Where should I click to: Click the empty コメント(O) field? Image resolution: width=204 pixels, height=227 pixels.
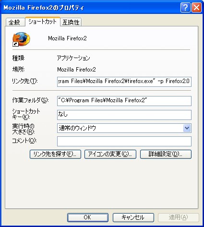coord(124,141)
